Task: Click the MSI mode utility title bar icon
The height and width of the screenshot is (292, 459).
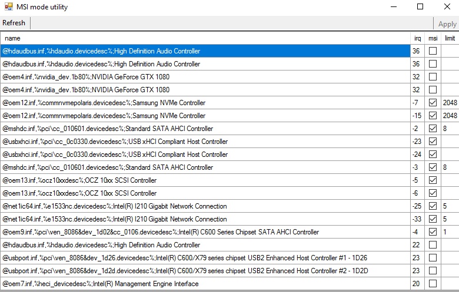Action: coord(9,7)
